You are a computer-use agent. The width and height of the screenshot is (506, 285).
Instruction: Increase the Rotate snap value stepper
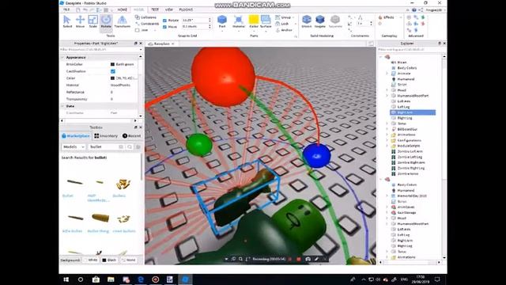pos(210,19)
